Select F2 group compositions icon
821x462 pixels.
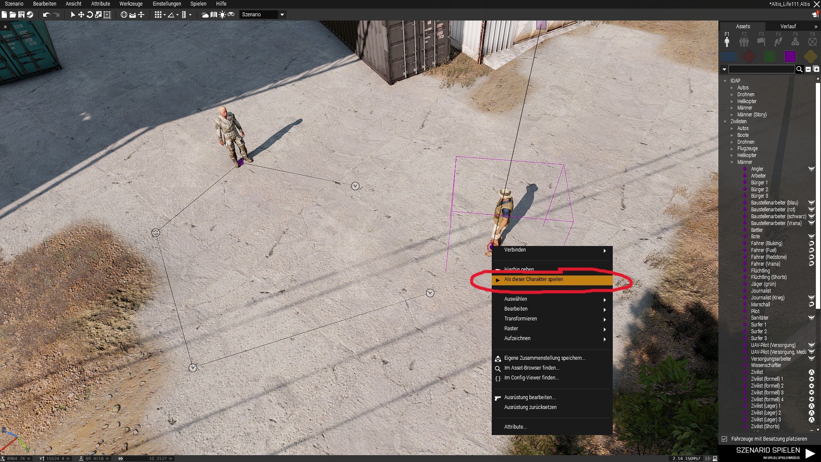coord(744,41)
